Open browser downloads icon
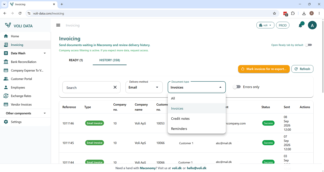 304,13
